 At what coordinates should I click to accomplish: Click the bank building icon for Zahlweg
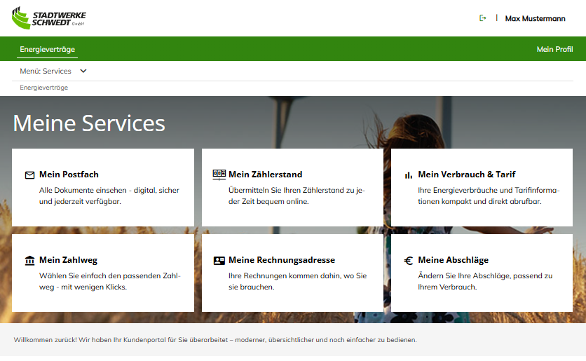(x=29, y=261)
